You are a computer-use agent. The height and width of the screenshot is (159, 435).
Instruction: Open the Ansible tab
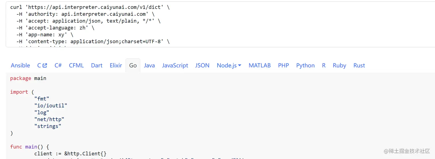coord(20,65)
